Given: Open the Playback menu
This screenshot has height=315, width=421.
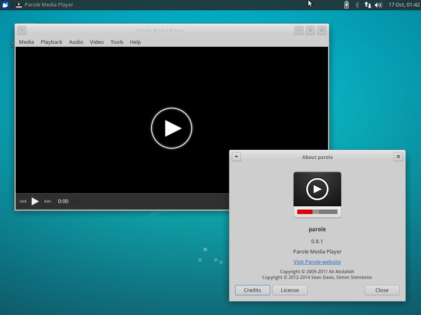Looking at the screenshot, I should 51,42.
